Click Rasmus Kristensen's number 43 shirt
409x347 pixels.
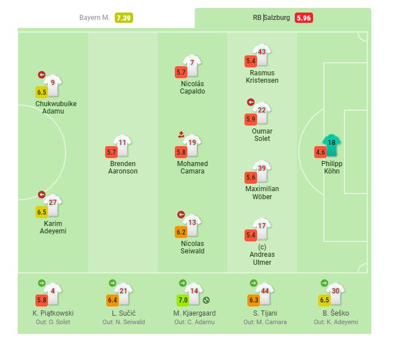click(x=262, y=54)
